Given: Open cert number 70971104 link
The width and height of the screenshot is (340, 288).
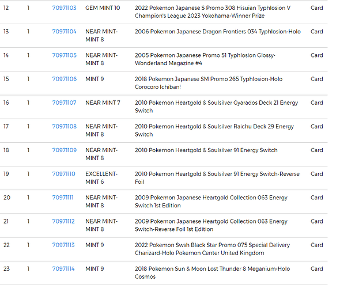Looking at the screenshot, I should (64, 32).
